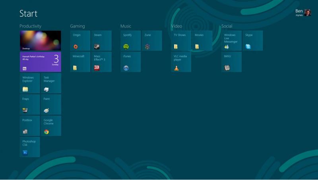Viewport: 318px width, 180px height.
Task: Launch Zune via its icon
Action: [x=147, y=47]
